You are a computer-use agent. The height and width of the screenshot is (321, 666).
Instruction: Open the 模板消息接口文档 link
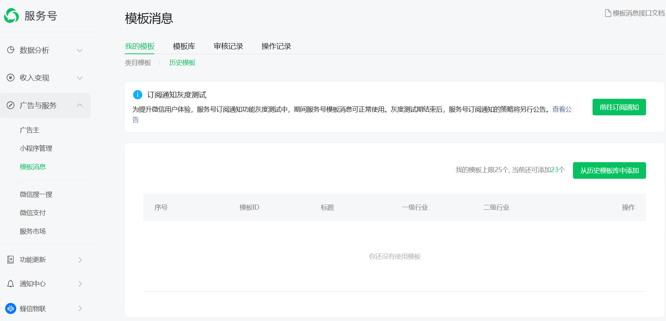click(x=638, y=13)
